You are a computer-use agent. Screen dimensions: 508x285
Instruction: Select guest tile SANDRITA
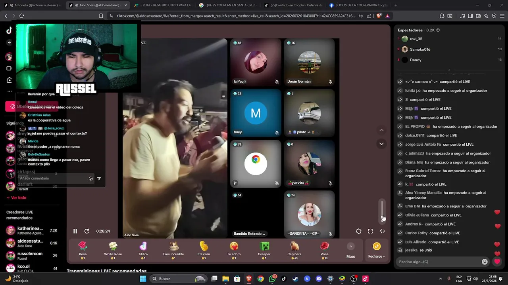(309, 214)
